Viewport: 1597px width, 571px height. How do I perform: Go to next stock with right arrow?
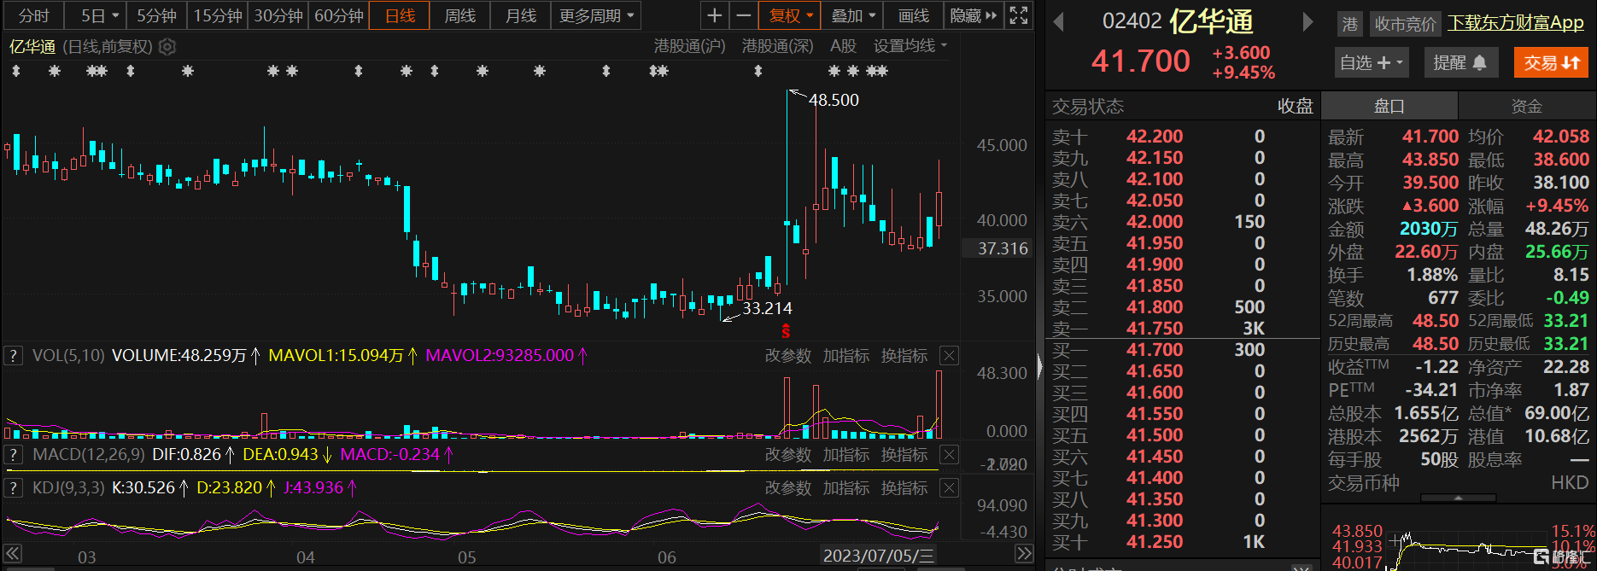(x=1307, y=22)
